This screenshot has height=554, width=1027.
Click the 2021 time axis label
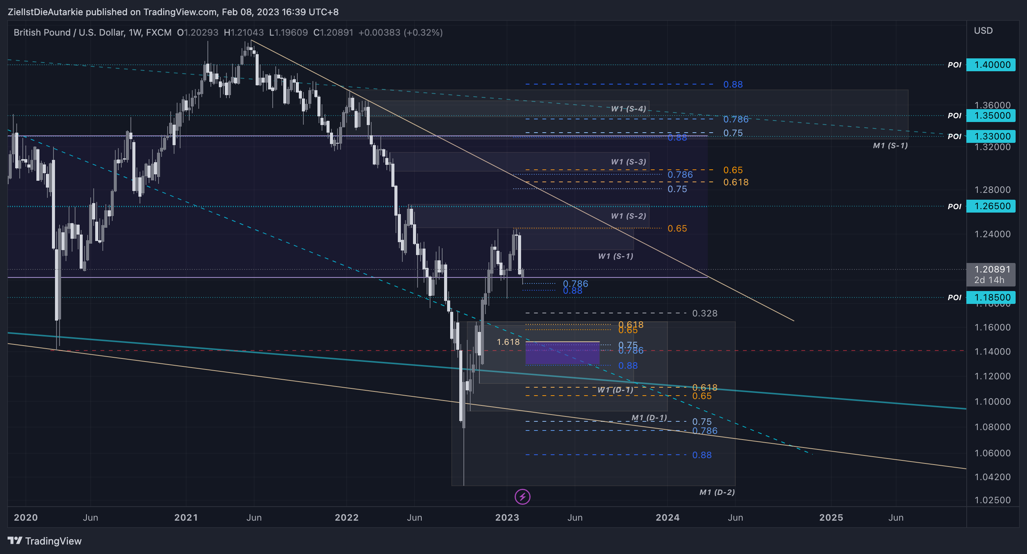point(186,517)
